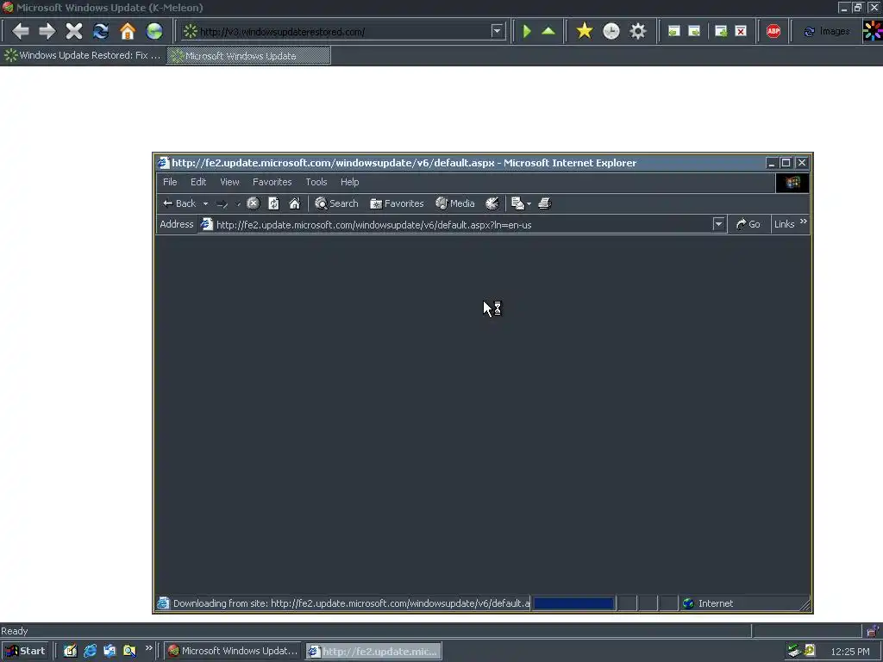Viewport: 883px width, 662px height.
Task: Open the Help menu in Internet Explorer
Action: pos(350,182)
